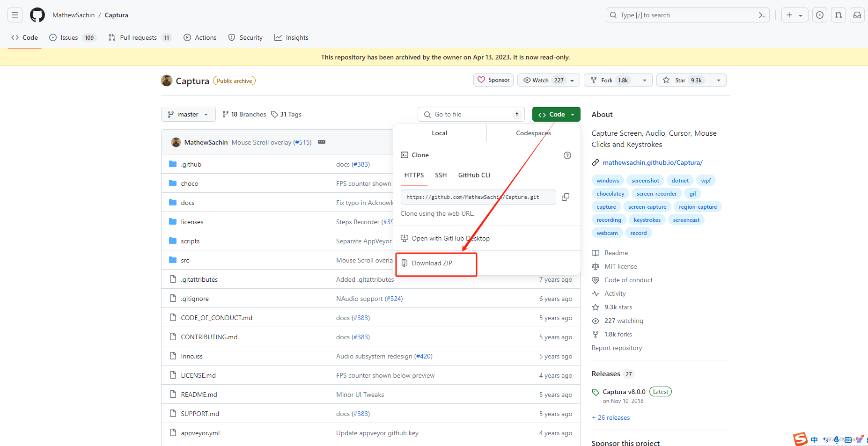
Task: Toggle the green Code dropdown button
Action: (x=556, y=114)
